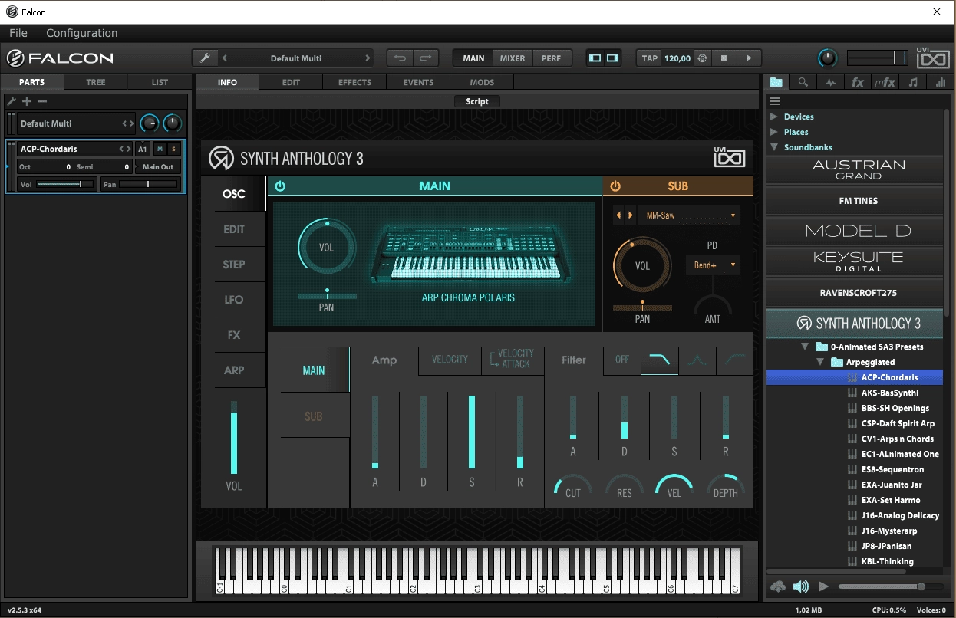Open the bar chart modulators tab in browser

940,82
